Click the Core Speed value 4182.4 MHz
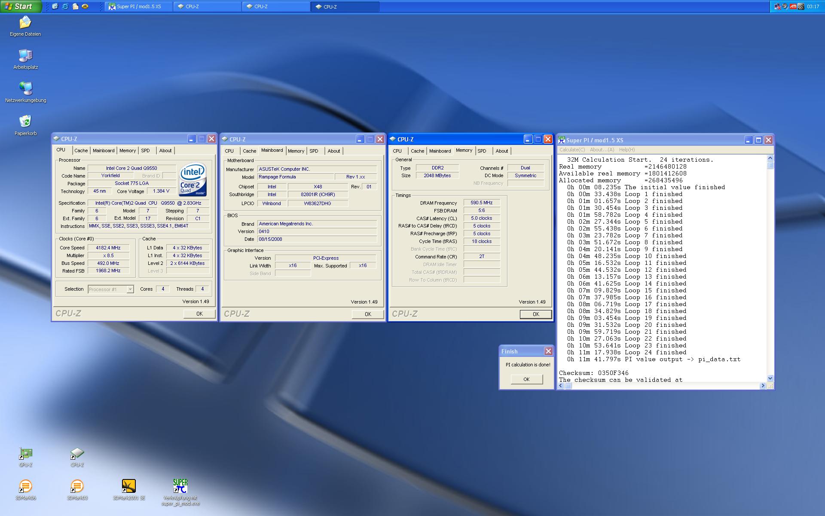The height and width of the screenshot is (516, 825). 108,248
